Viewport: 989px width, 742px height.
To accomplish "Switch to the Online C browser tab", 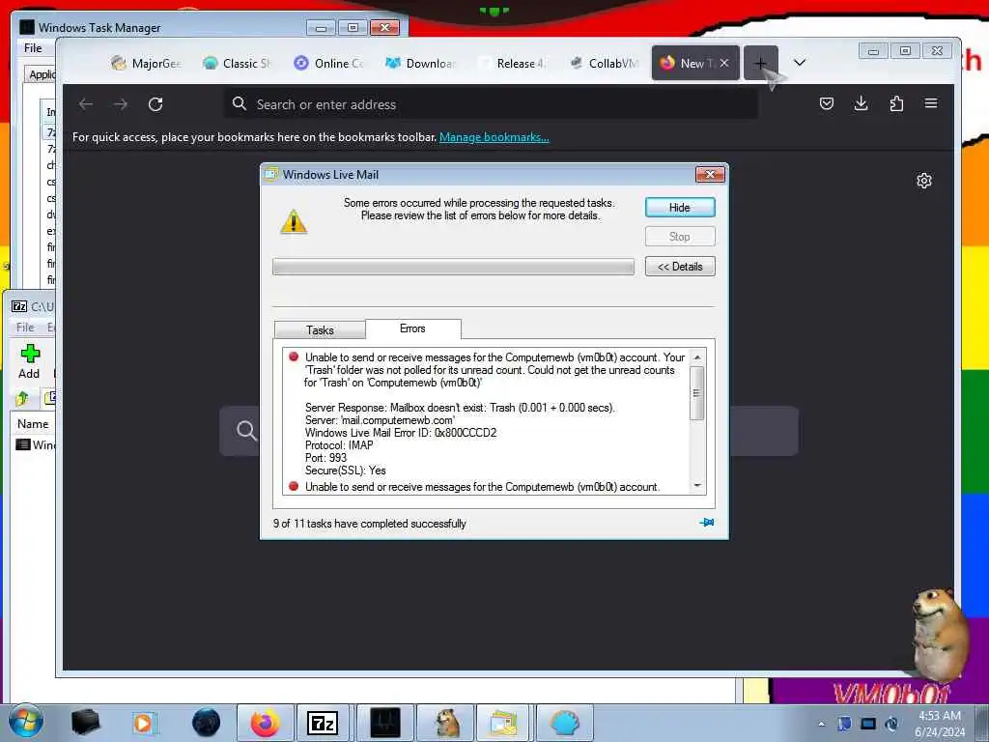I will (x=330, y=63).
